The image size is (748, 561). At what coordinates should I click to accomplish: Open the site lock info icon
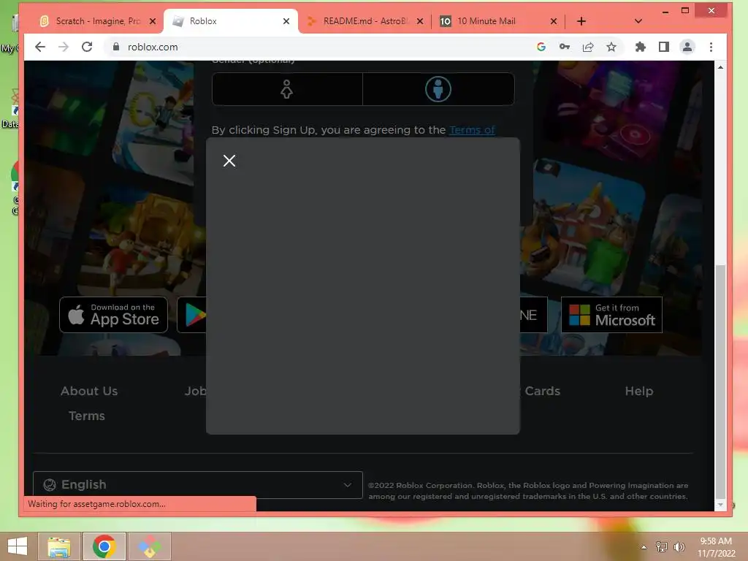(x=116, y=47)
